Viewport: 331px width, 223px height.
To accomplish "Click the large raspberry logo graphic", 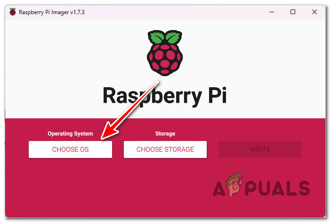I will [x=165, y=53].
